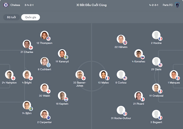
Task: Click the Chelsea team name
Action: coord(15,5)
